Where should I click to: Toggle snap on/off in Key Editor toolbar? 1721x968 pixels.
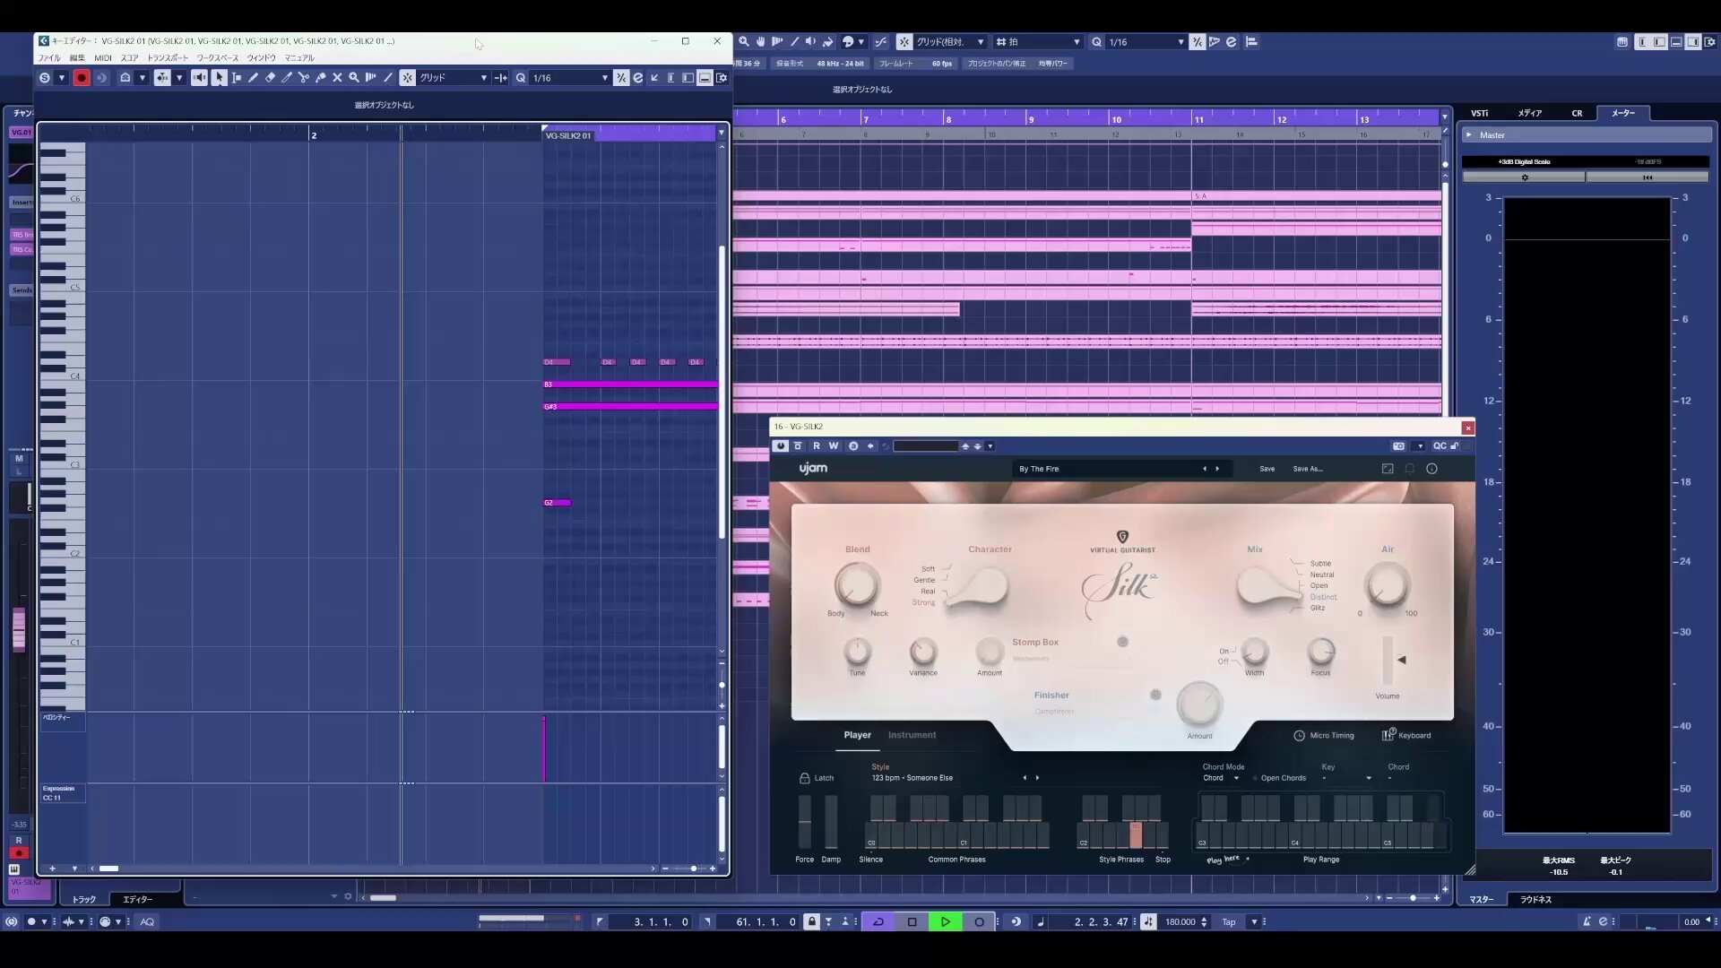click(x=408, y=78)
